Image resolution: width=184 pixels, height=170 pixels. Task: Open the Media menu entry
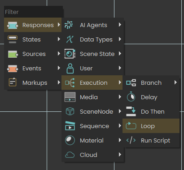pyautogui.click(x=92, y=97)
